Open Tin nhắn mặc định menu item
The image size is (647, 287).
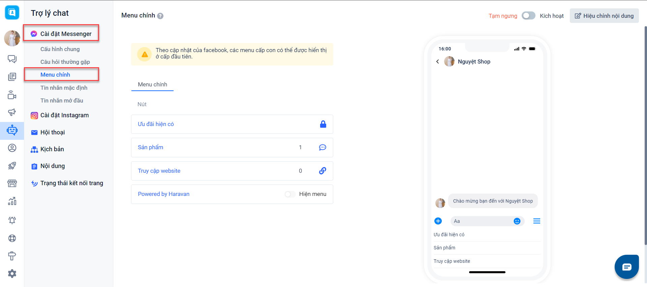pyautogui.click(x=64, y=88)
